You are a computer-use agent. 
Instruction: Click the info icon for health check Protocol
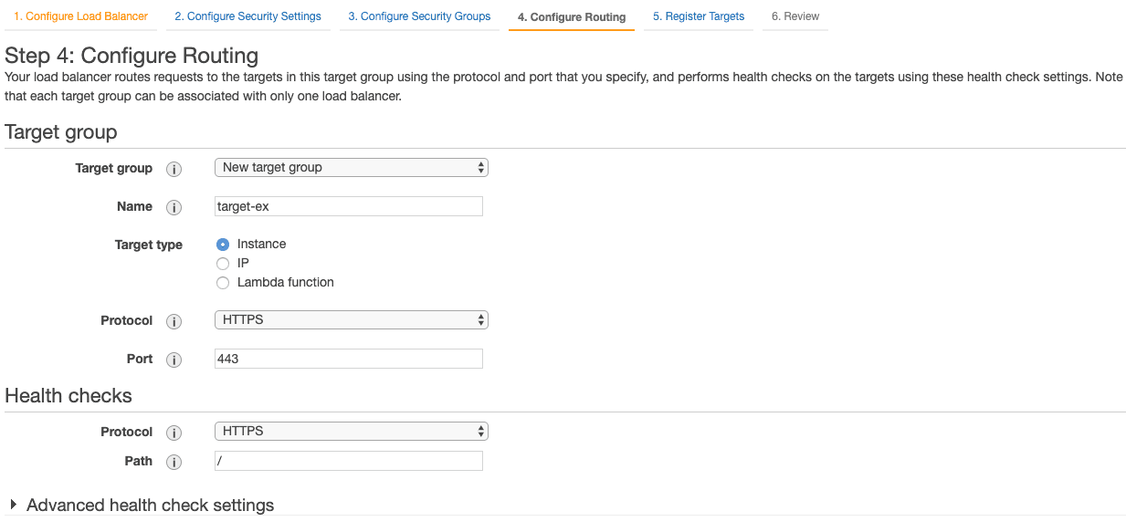coord(174,432)
